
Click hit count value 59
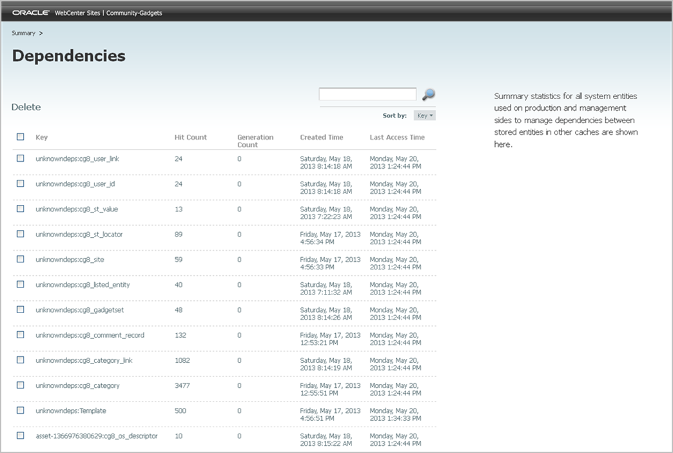(x=179, y=260)
